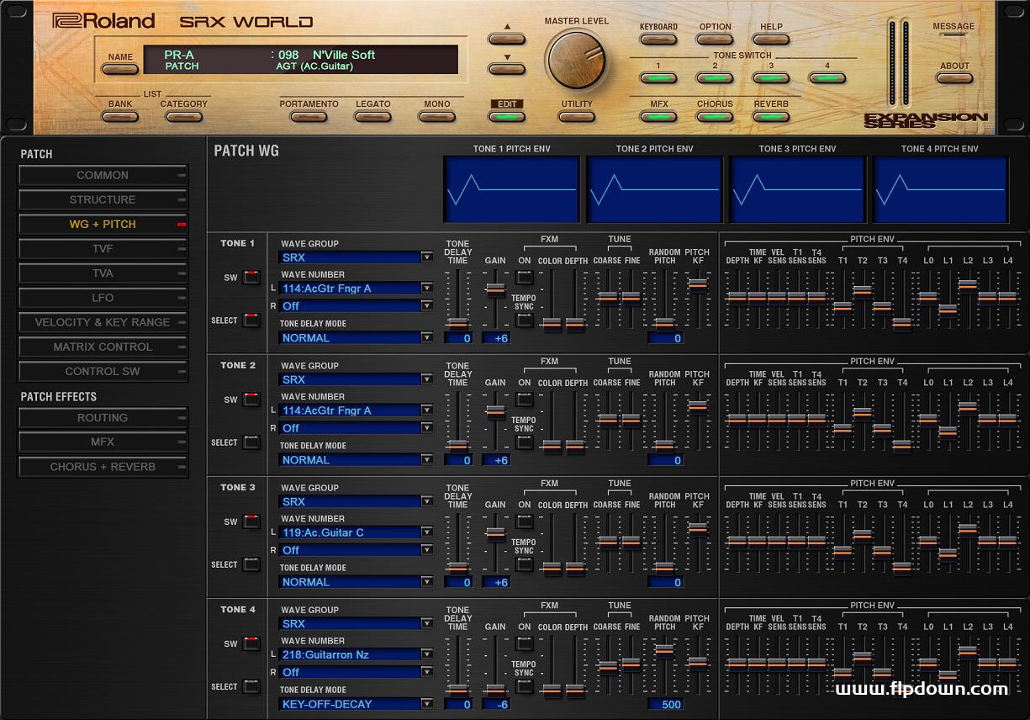
Task: Click the down arrow patch selector button
Action: pos(506,69)
